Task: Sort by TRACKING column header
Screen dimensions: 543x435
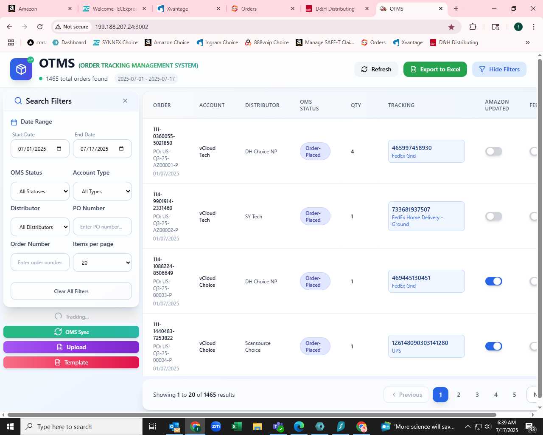Action: click(x=401, y=105)
